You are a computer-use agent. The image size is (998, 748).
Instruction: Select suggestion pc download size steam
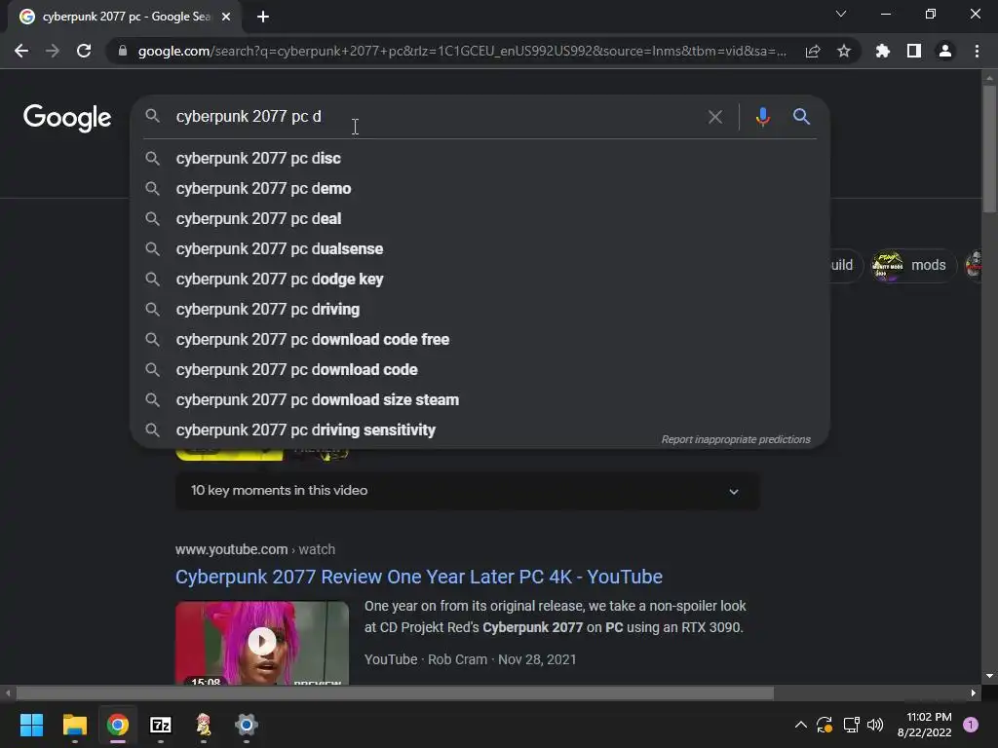click(x=480, y=400)
